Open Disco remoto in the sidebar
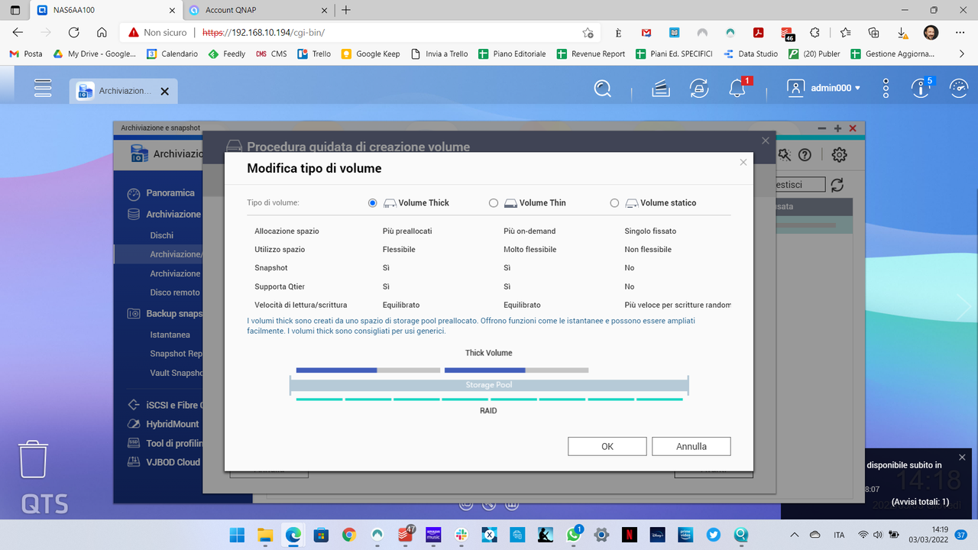 click(x=175, y=293)
